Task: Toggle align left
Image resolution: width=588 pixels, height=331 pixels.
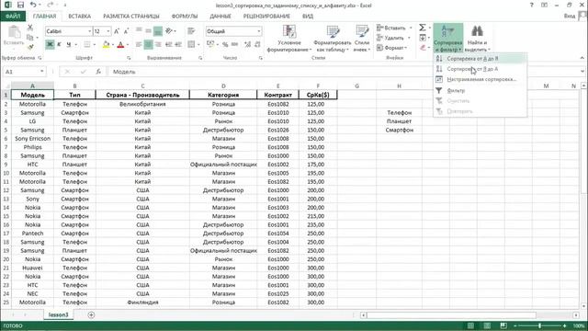Action: pyautogui.click(x=139, y=45)
